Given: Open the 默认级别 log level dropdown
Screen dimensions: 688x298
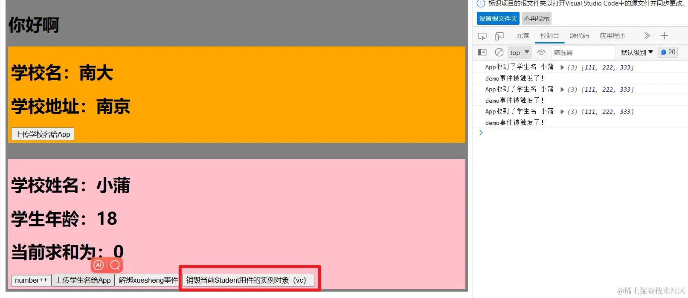Looking at the screenshot, I should [637, 52].
